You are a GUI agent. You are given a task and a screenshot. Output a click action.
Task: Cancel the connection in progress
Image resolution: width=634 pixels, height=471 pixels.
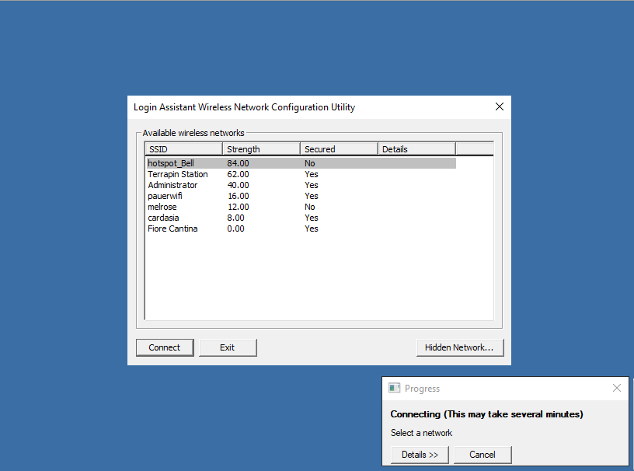click(482, 455)
